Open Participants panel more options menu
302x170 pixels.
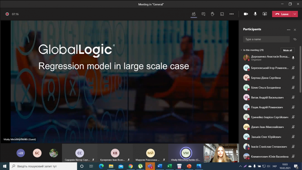[288, 30]
